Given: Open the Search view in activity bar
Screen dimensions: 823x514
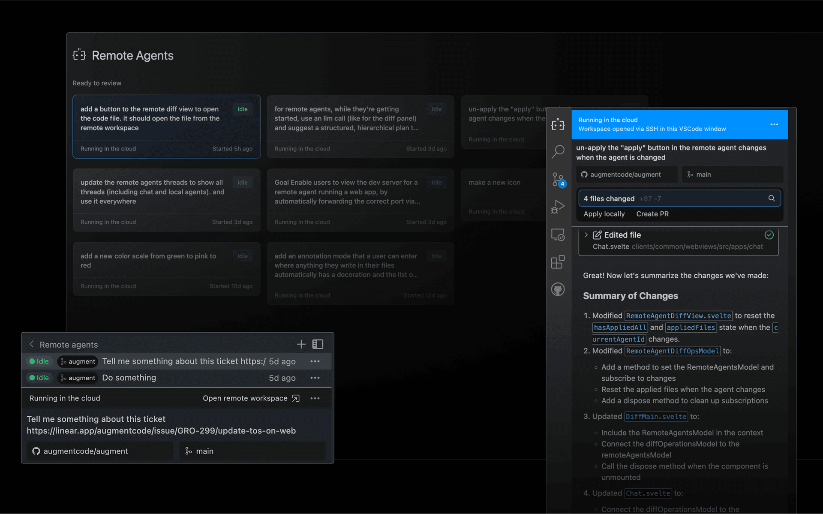Looking at the screenshot, I should tap(558, 151).
